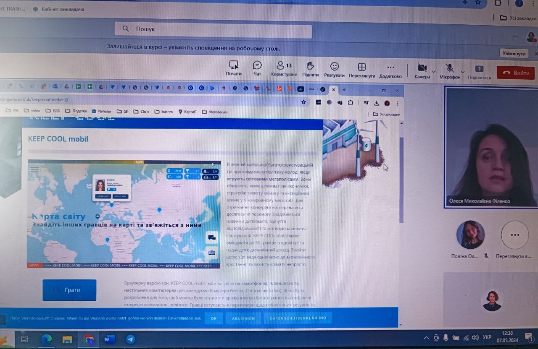Viewport: 538px width, 349px height.
Task: Open the КартиG bookmark
Action: coord(187,112)
